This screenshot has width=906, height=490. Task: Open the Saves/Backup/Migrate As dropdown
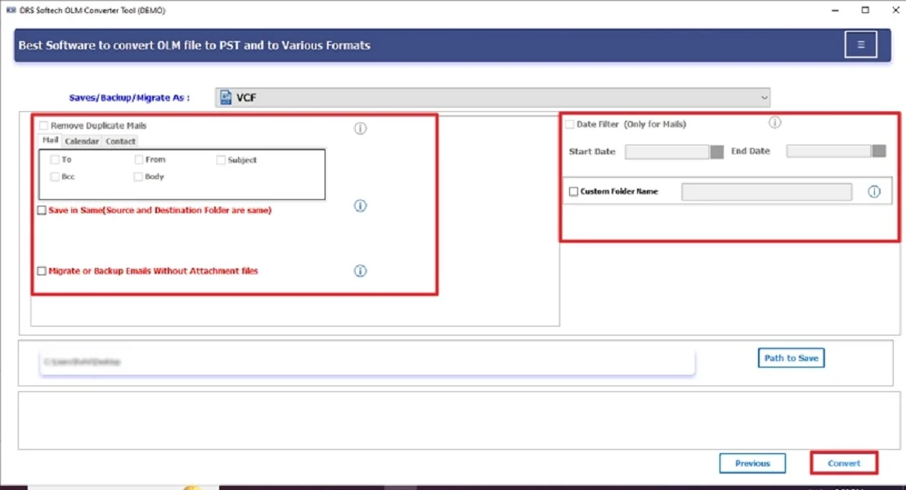763,96
